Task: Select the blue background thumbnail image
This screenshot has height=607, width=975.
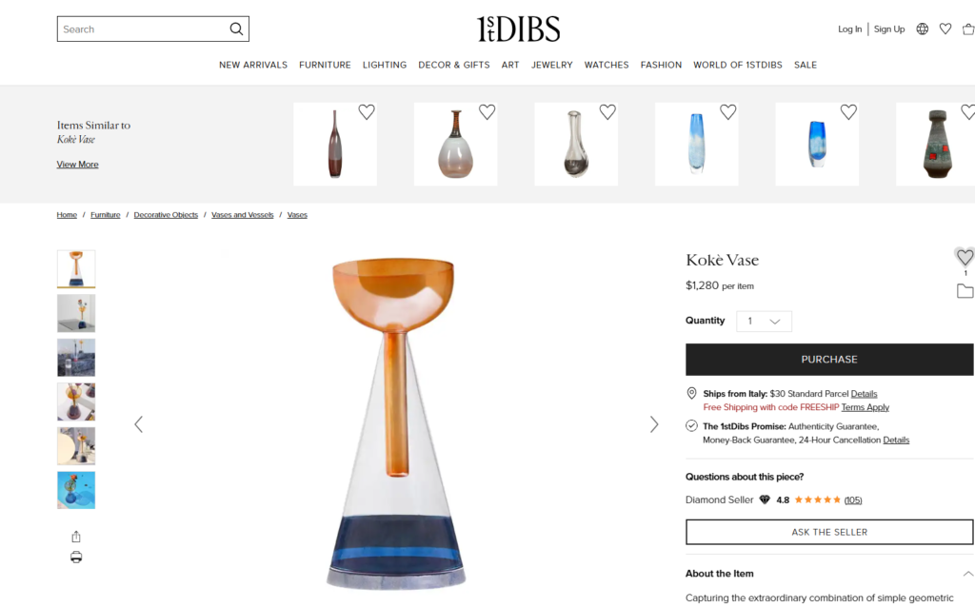Action: [76, 490]
